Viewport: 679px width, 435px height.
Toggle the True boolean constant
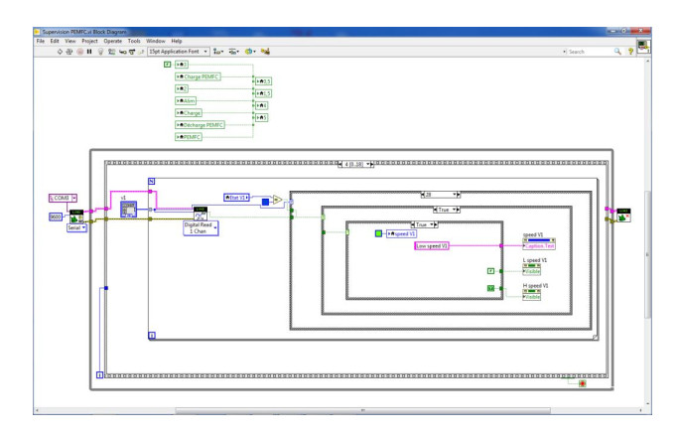click(x=489, y=288)
